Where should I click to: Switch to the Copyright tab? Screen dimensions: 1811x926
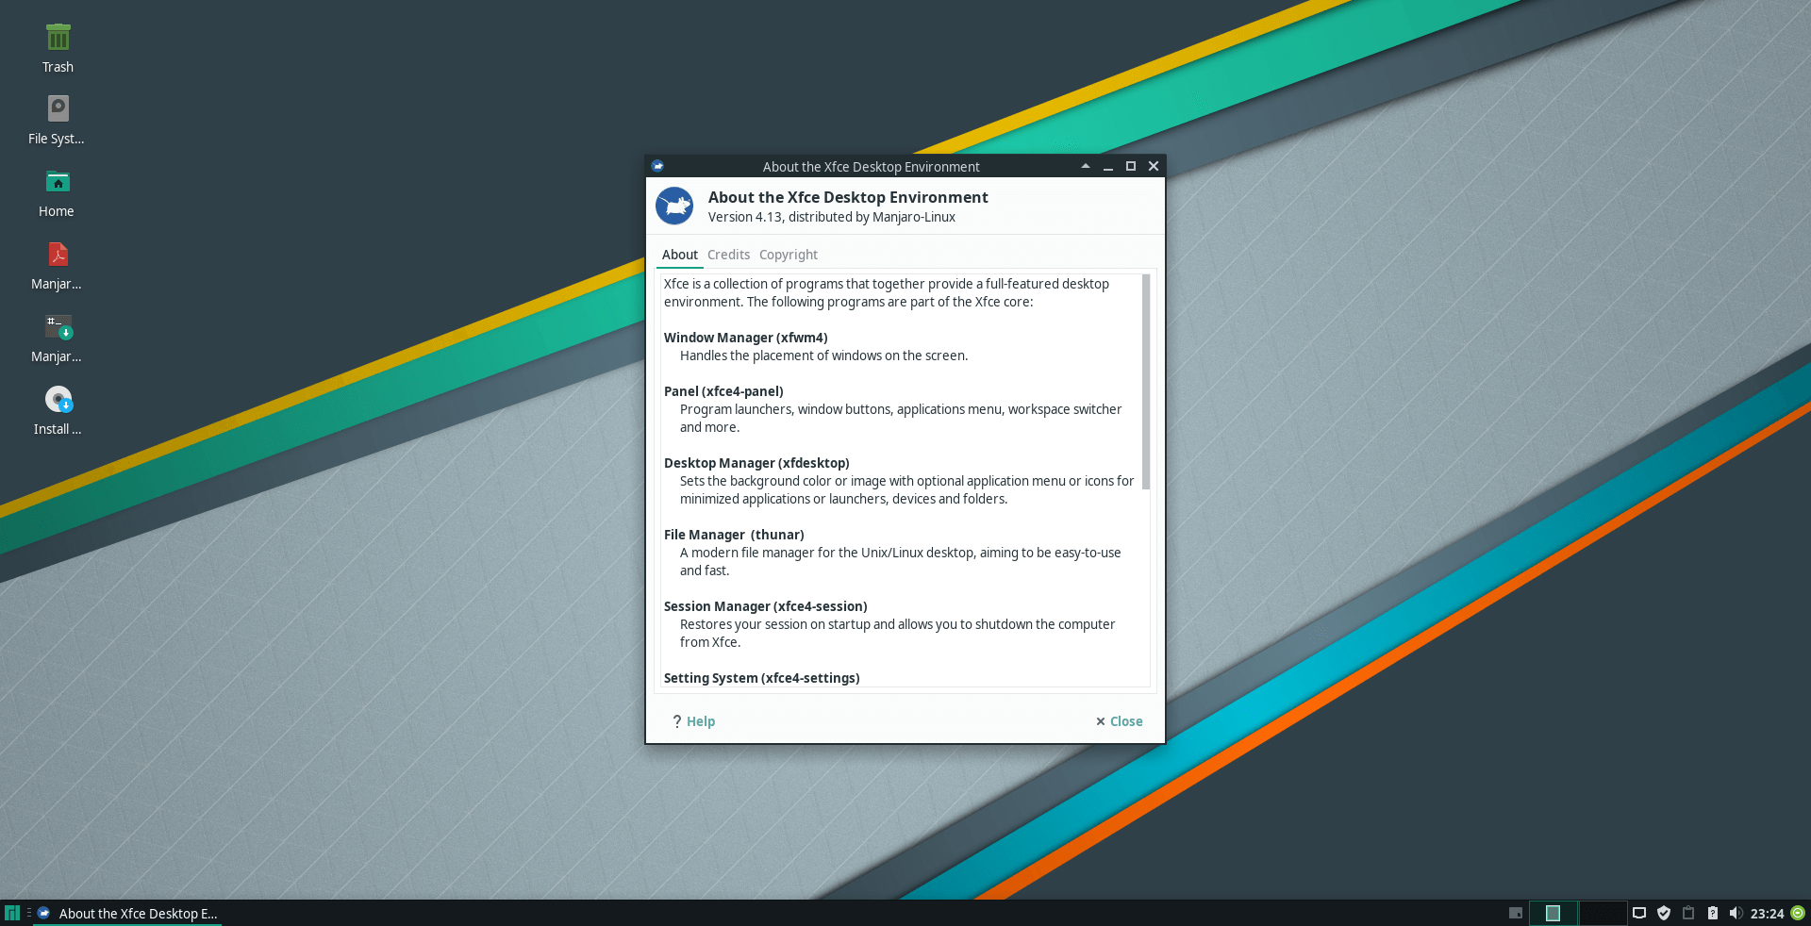tap(788, 255)
